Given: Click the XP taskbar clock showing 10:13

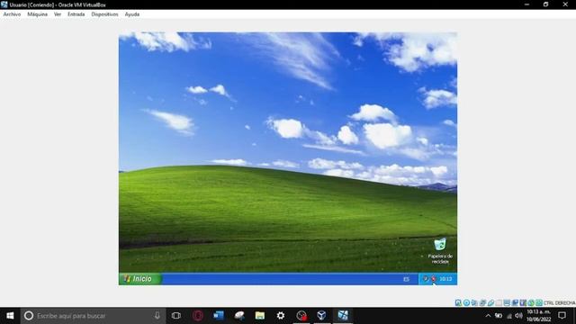Looking at the screenshot, I should pyautogui.click(x=445, y=279).
